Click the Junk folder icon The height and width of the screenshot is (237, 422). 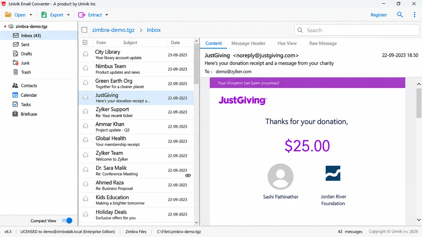click(x=16, y=63)
